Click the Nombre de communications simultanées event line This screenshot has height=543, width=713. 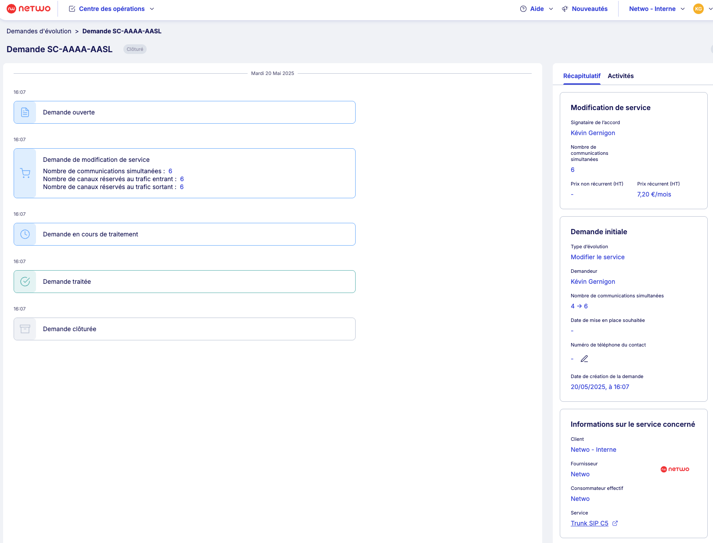pos(108,171)
